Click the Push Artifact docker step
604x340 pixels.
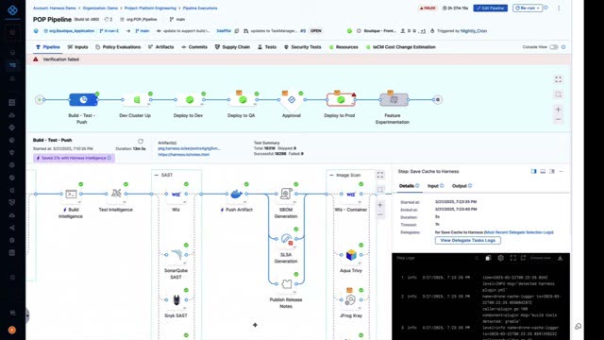click(236, 194)
